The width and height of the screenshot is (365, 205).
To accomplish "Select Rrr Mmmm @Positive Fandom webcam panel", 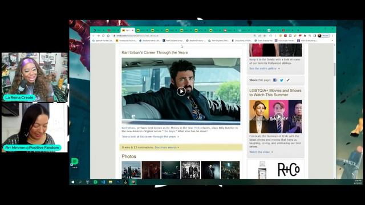I will pos(35,128).
